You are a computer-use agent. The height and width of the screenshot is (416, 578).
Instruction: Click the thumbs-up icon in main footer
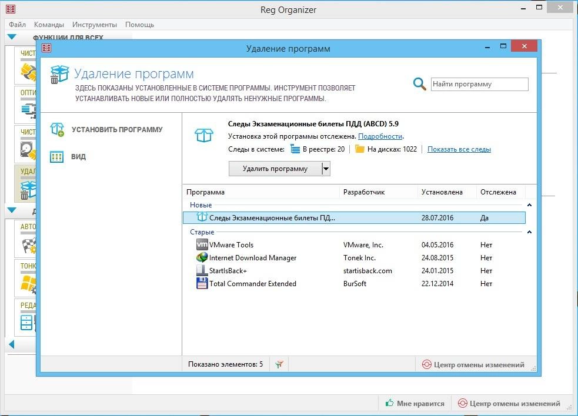[389, 402]
